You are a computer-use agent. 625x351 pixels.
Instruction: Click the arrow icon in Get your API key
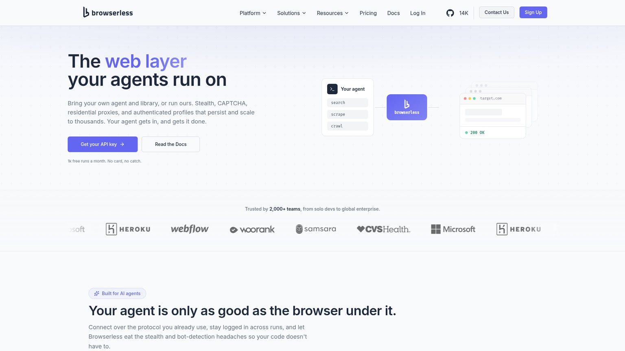[x=122, y=144]
